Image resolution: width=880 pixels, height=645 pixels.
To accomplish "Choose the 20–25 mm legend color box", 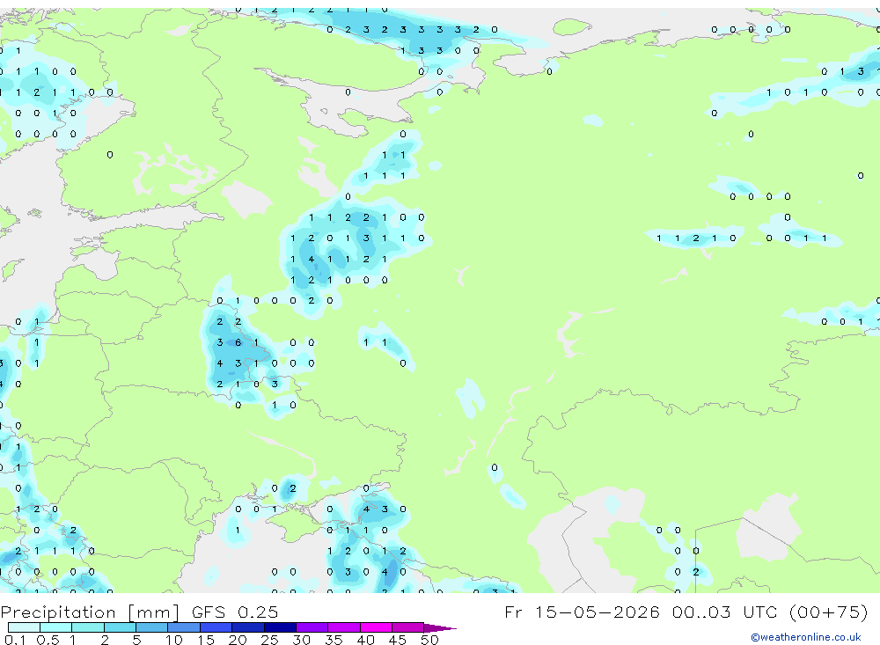I will point(247,627).
